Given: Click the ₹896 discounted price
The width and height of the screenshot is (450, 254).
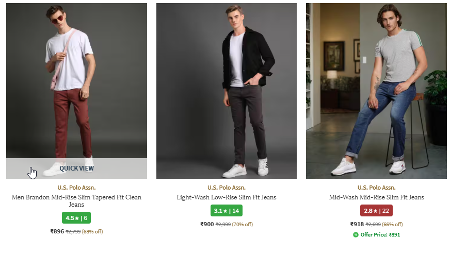Looking at the screenshot, I should tap(57, 232).
